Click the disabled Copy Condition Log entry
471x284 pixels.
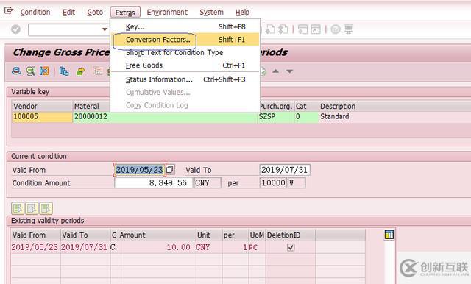pos(185,105)
